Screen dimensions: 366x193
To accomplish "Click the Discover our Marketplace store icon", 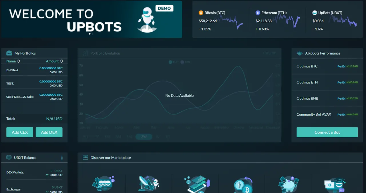I will (x=85, y=157).
